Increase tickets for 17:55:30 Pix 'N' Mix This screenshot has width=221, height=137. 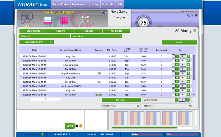(188, 95)
